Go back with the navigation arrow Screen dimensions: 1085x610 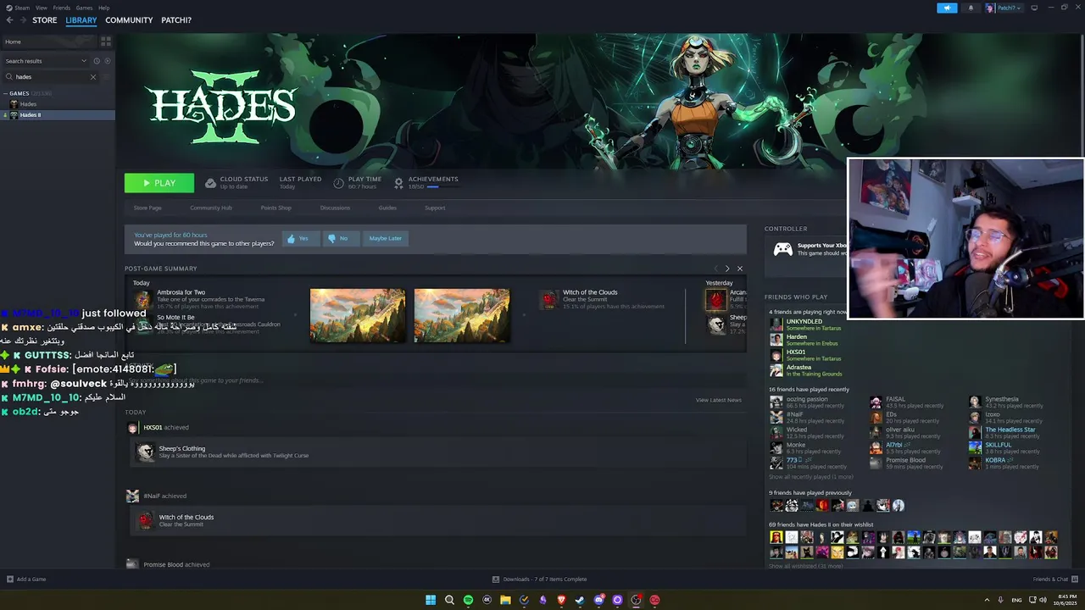(9, 20)
